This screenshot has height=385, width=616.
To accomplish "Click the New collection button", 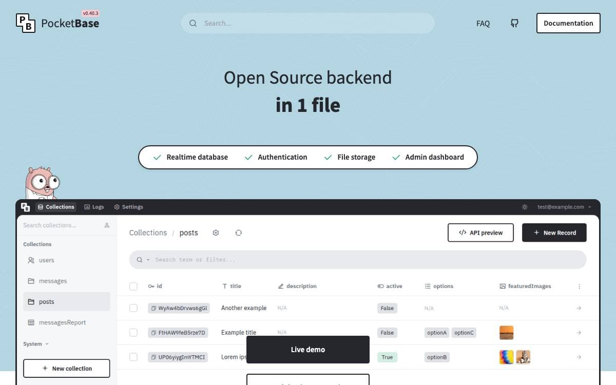I will [67, 369].
